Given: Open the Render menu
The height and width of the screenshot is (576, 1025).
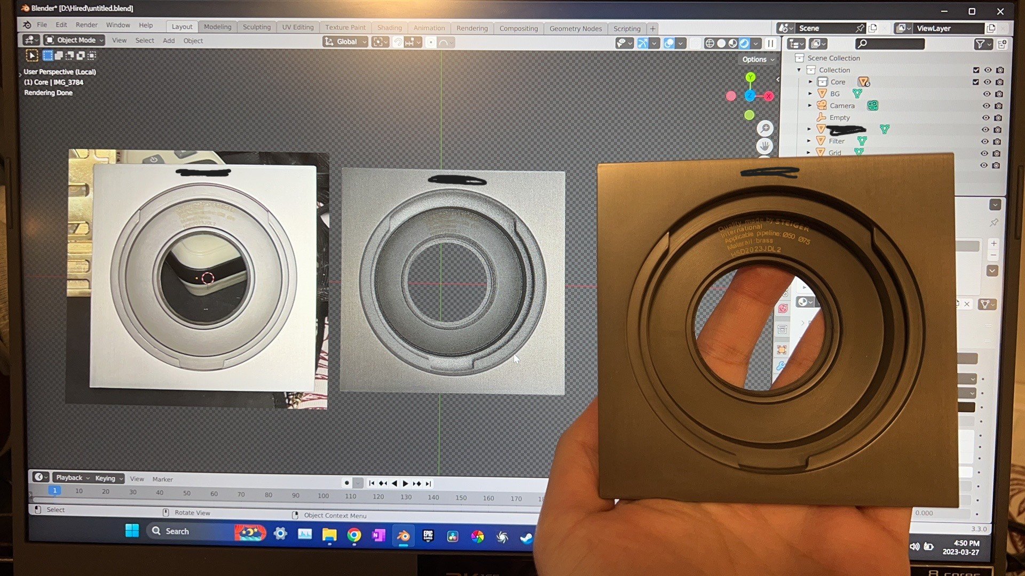Looking at the screenshot, I should pos(86,25).
